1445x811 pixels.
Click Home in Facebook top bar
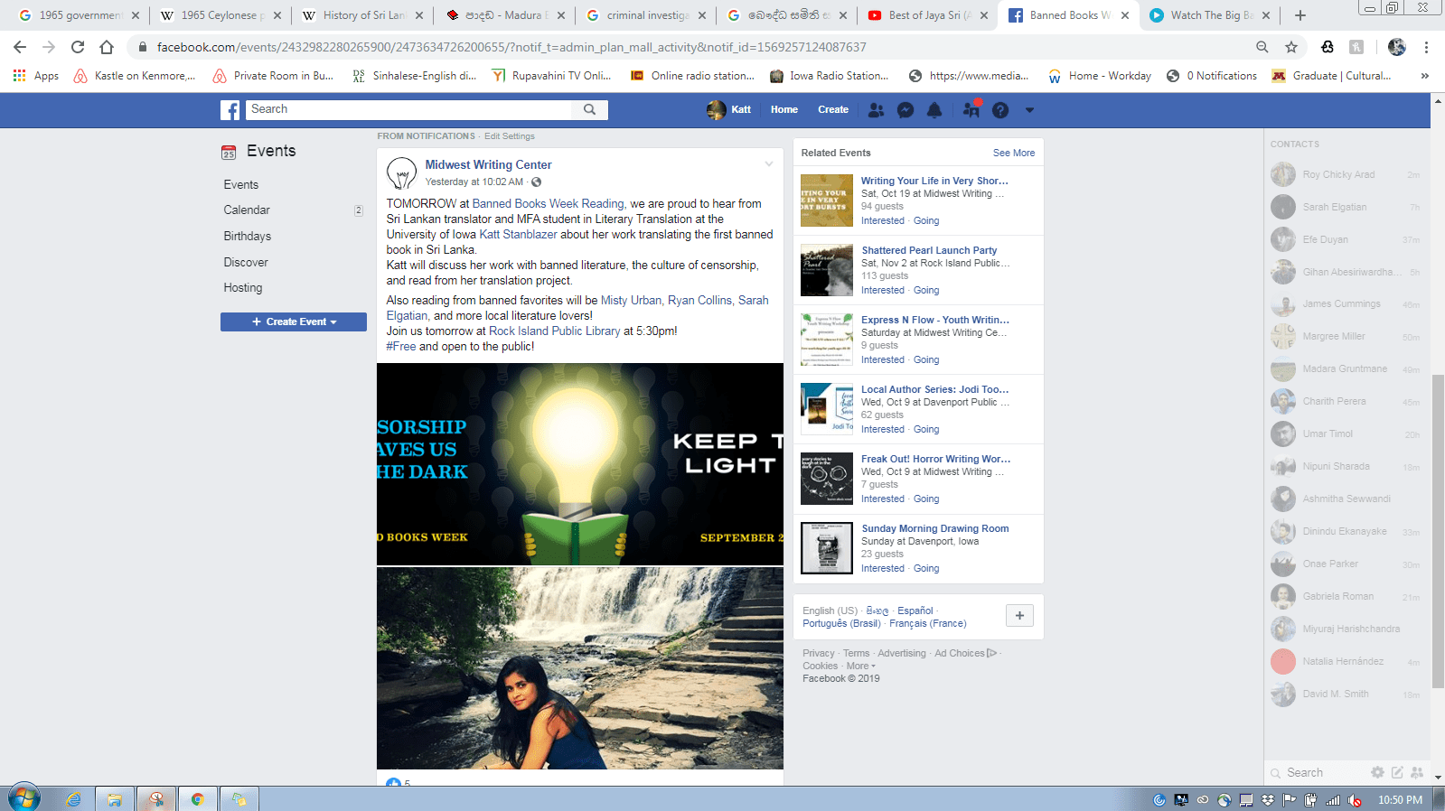[784, 110]
